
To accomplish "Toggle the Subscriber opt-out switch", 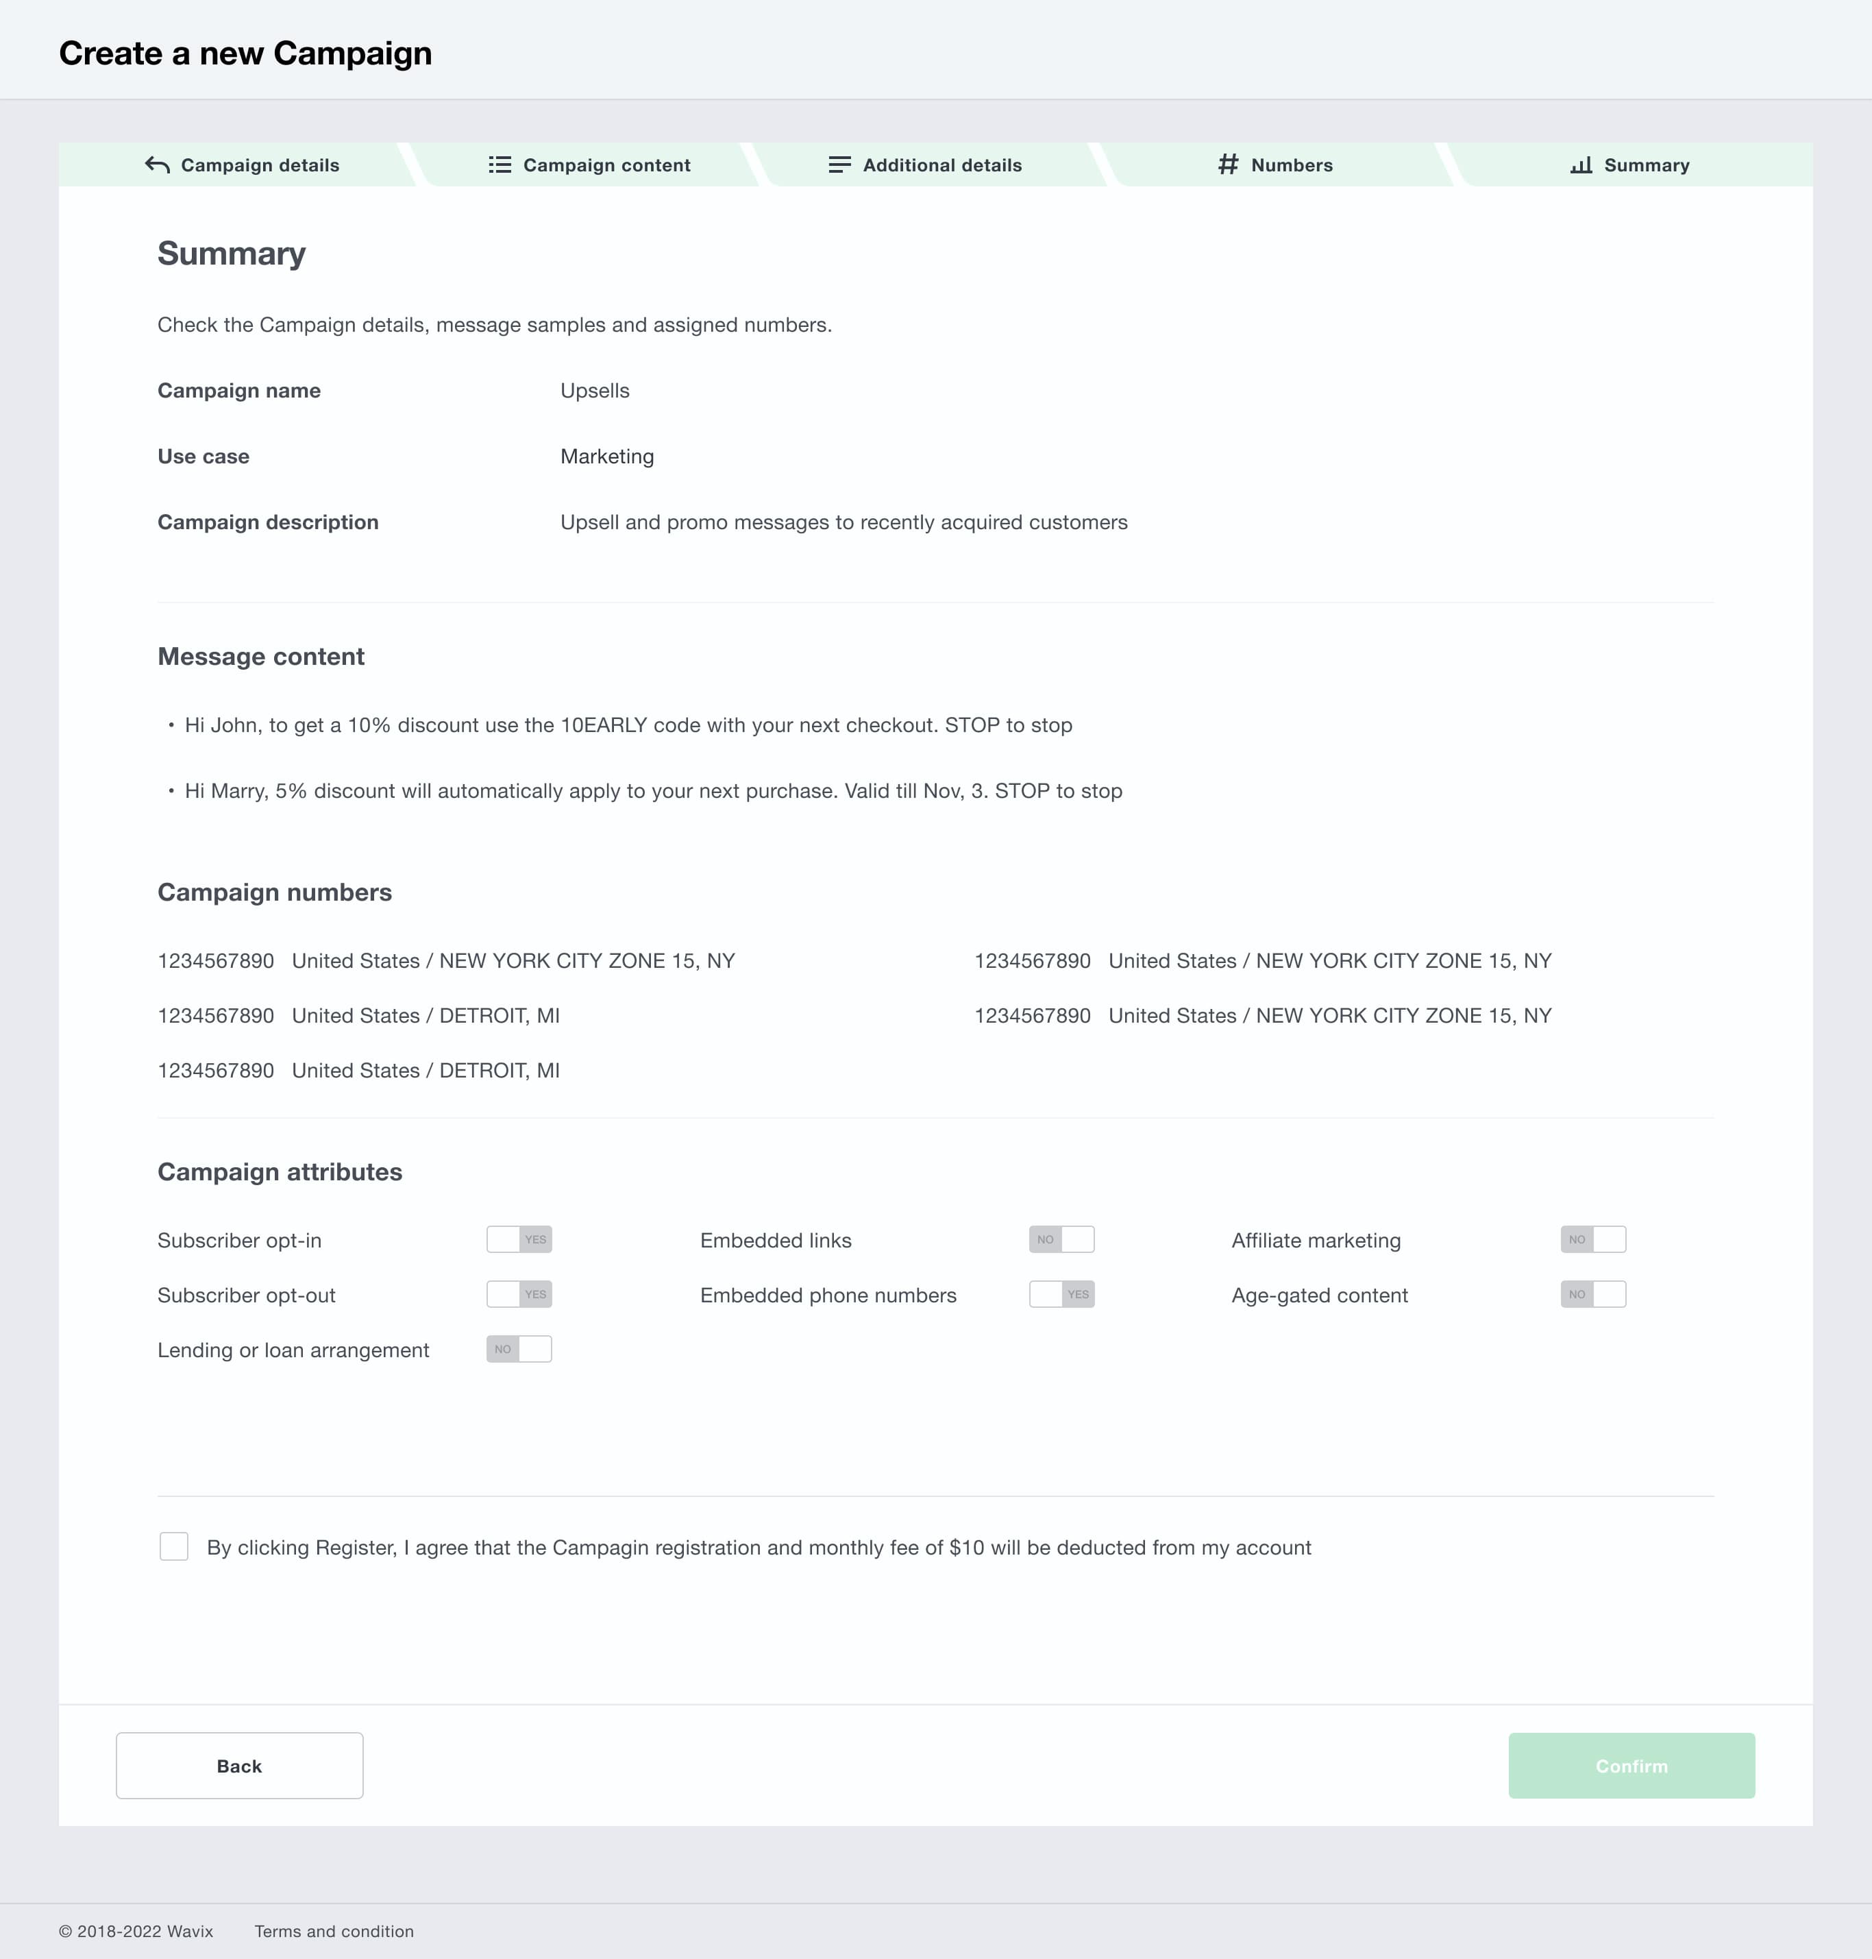I will point(519,1294).
